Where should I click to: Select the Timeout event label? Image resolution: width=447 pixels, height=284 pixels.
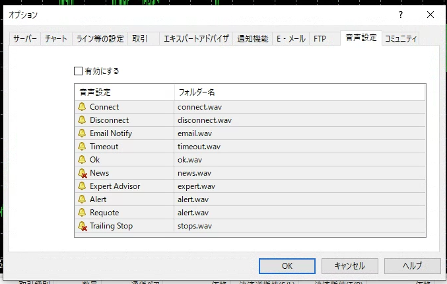(104, 146)
